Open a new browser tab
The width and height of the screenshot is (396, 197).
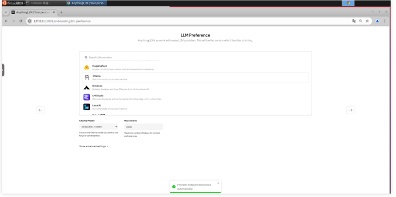(61, 12)
